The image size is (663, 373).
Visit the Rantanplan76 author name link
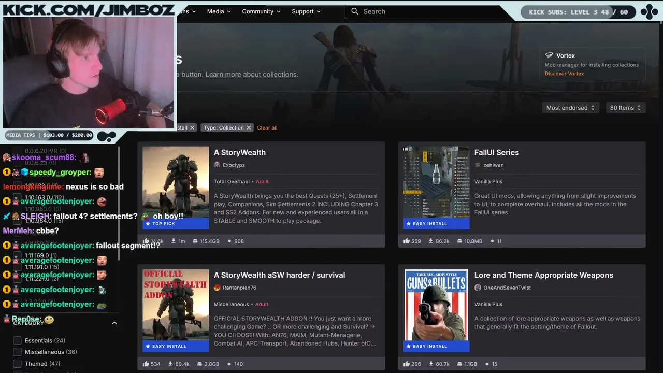click(x=239, y=288)
